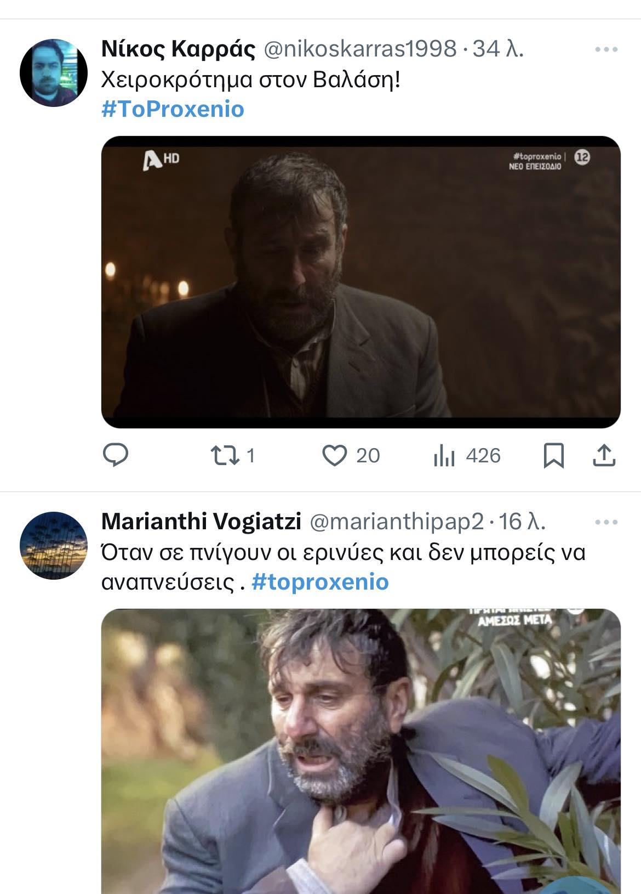Open Marianthi Vogiatzi display name
641x894 pixels.
click(x=201, y=522)
